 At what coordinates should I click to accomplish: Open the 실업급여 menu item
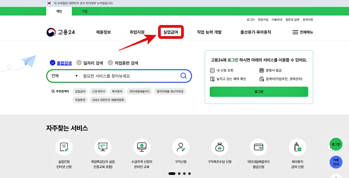click(171, 32)
